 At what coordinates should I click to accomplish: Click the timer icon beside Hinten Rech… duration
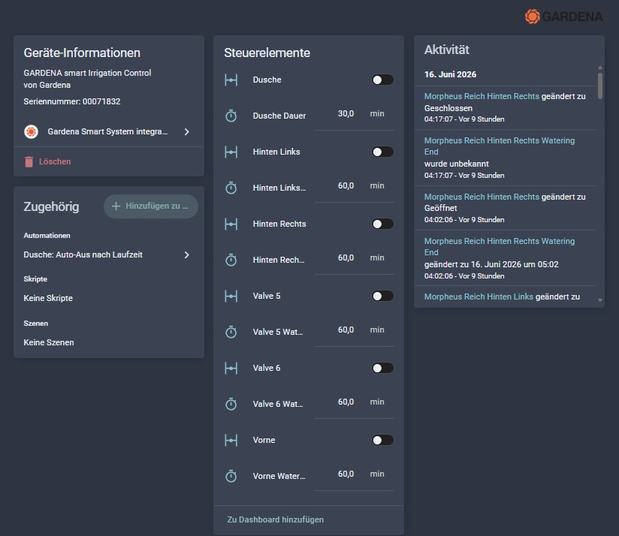231,260
